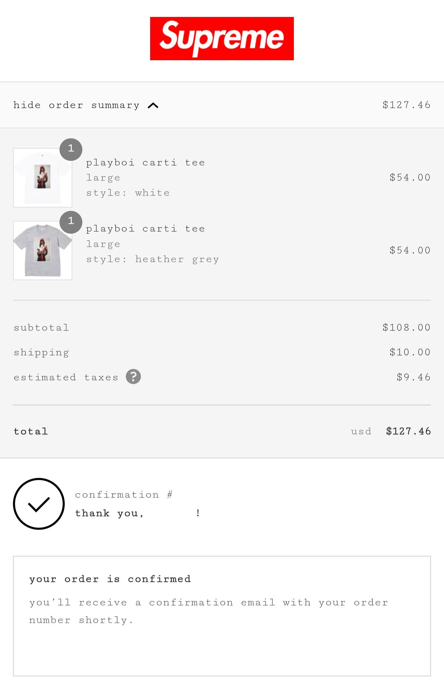Select the chevron beside hide order summary

[154, 105]
